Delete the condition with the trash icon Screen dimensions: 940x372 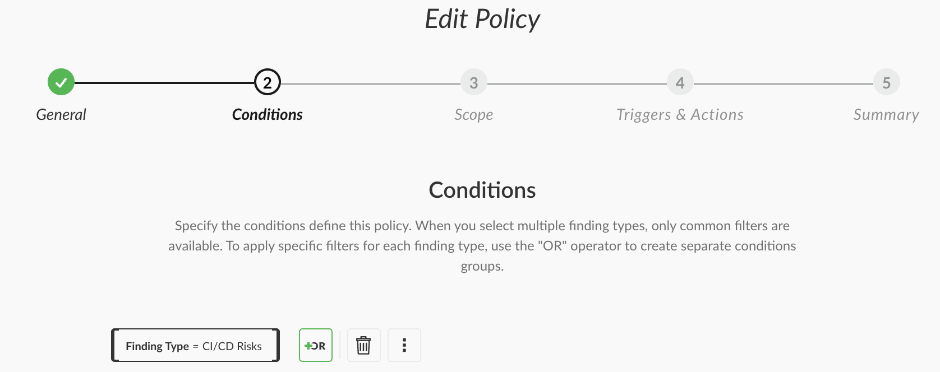pos(363,345)
